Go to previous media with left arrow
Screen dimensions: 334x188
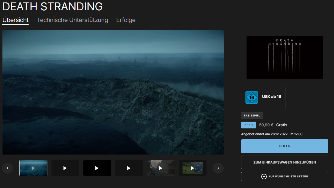tap(8, 168)
